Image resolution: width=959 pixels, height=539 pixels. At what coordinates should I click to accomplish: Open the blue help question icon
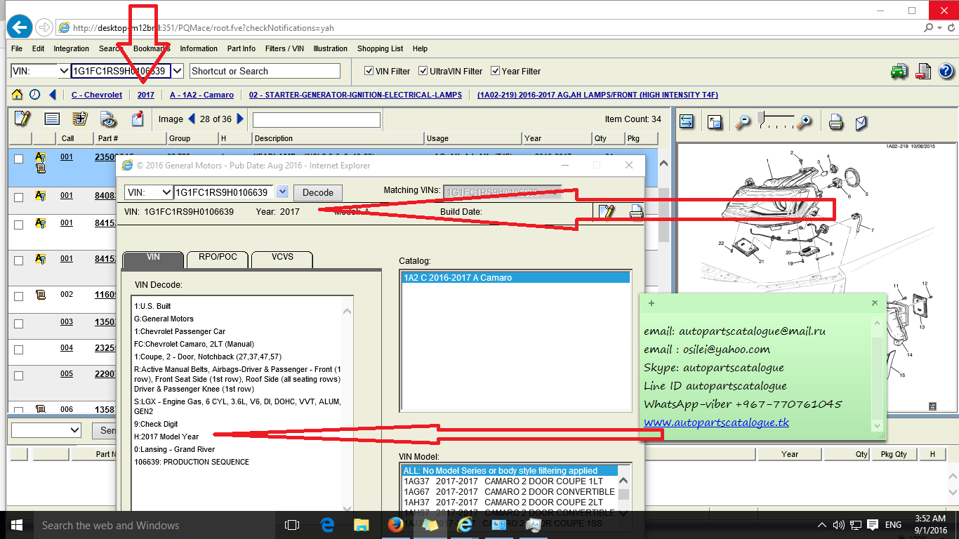[946, 71]
